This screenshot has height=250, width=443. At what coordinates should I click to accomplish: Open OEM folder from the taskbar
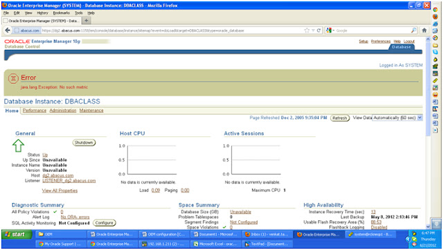[x=60, y=234]
